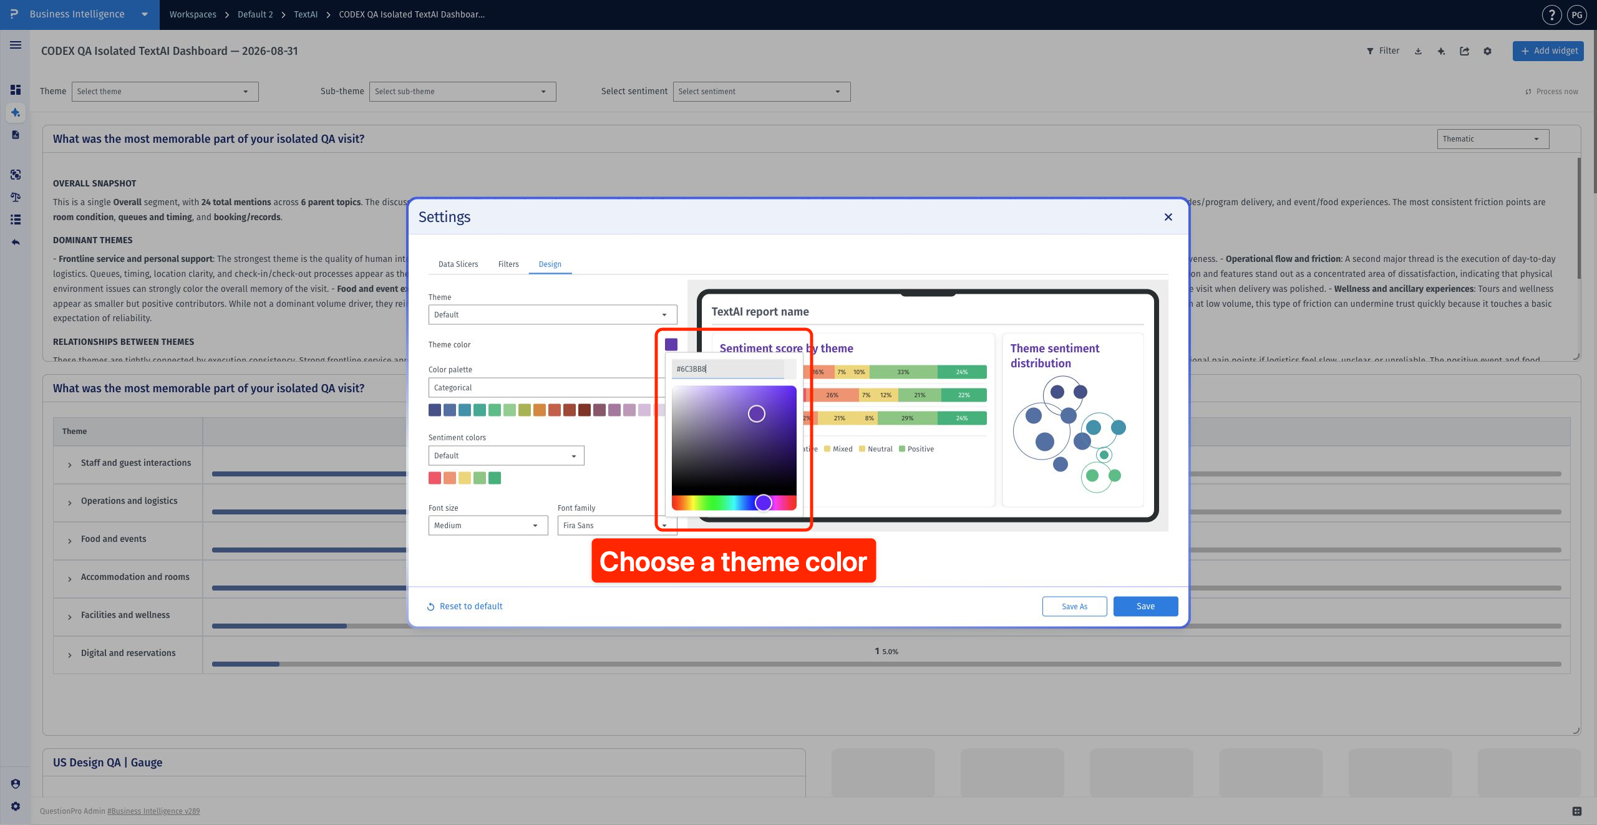Click Reset to default link
The height and width of the screenshot is (825, 1597).
point(465,606)
